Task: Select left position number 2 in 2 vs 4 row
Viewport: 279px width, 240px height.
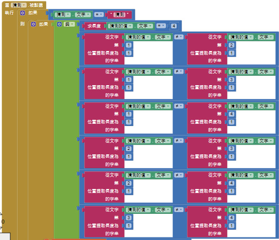Action: tap(129, 183)
